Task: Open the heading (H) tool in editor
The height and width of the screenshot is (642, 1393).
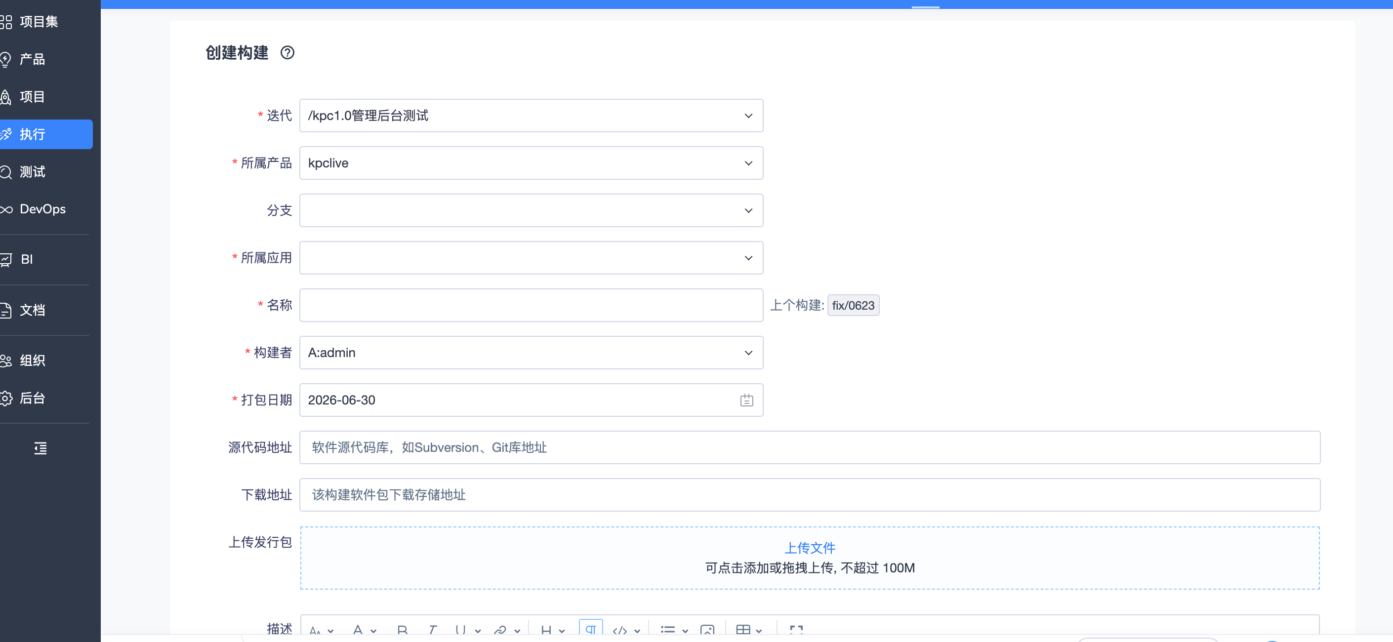Action: pyautogui.click(x=546, y=630)
